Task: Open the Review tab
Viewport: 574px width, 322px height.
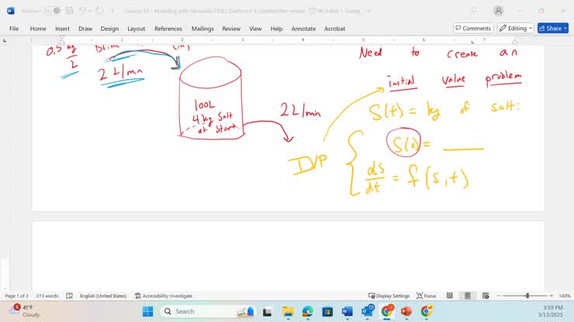Action: coord(231,29)
